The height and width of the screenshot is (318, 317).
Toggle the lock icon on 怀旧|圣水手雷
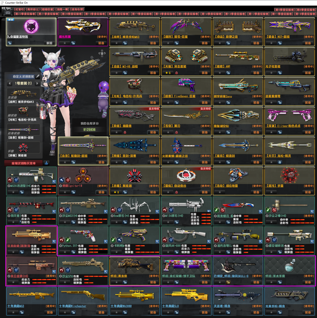coord(279,282)
